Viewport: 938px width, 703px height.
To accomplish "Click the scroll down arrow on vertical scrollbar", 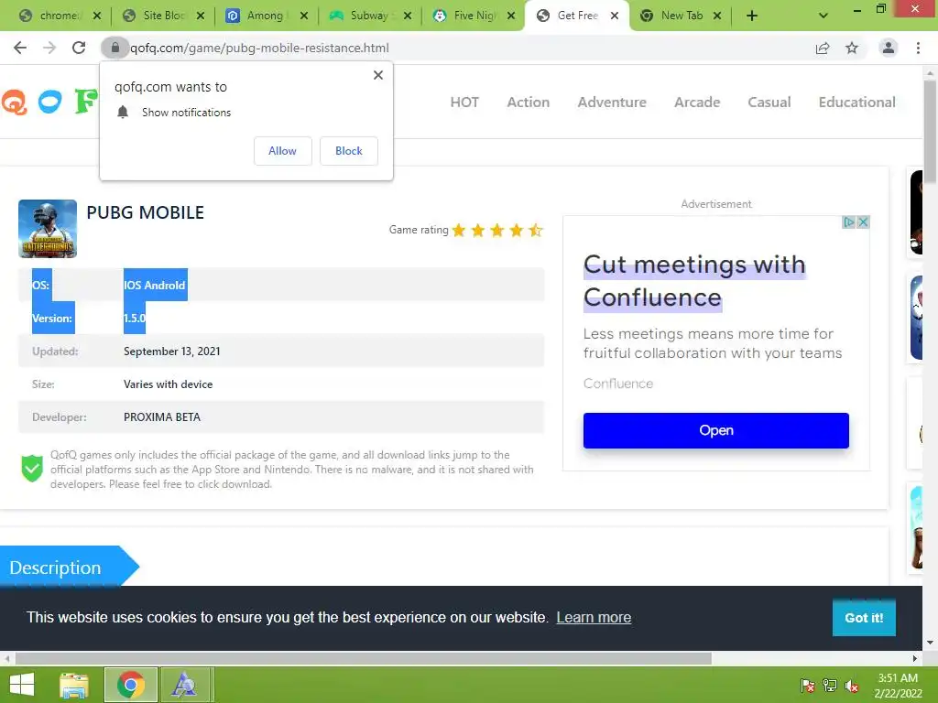I will [x=931, y=644].
